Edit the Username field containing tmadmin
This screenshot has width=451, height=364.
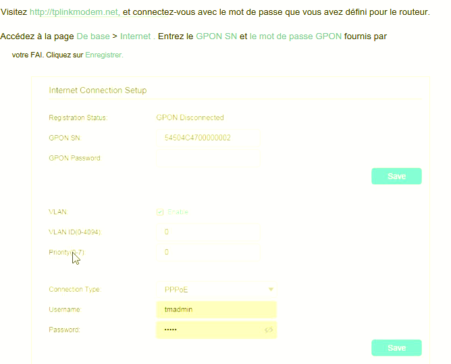[216, 309]
